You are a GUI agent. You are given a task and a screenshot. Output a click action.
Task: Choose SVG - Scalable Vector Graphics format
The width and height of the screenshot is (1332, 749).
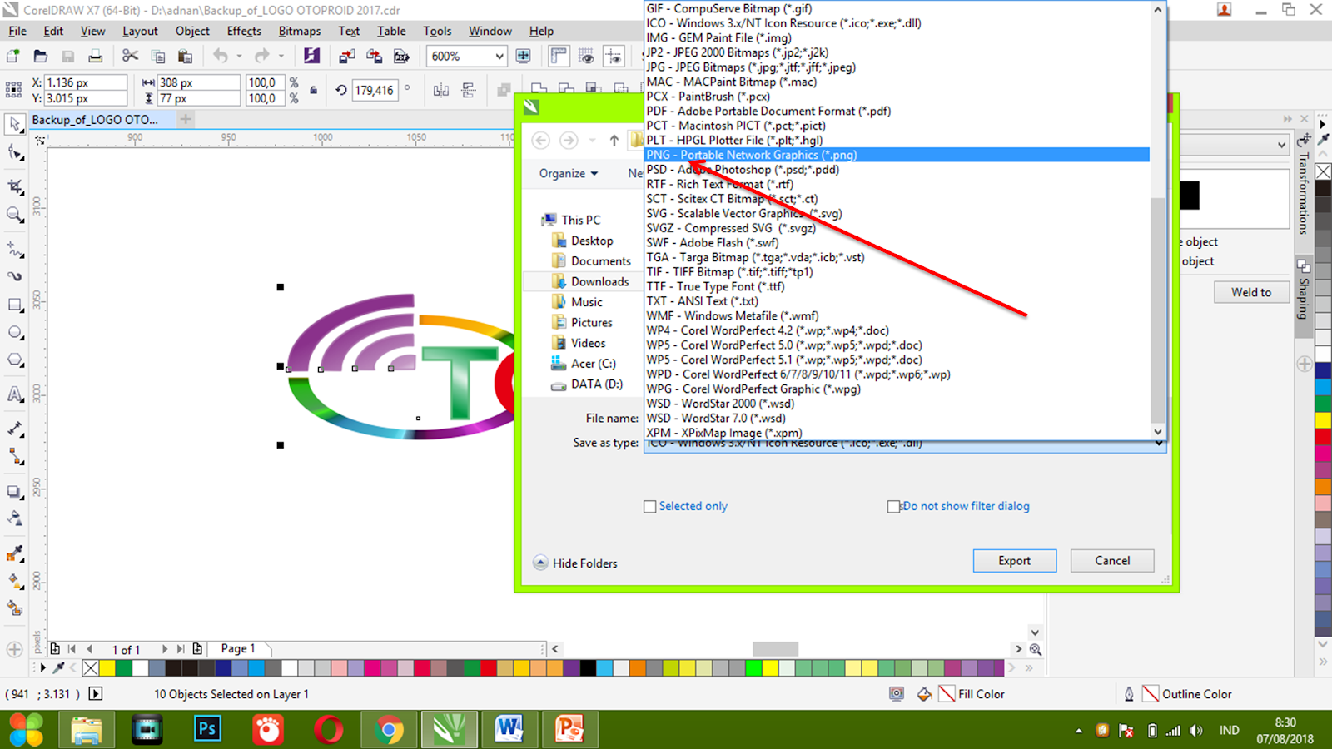click(897, 213)
